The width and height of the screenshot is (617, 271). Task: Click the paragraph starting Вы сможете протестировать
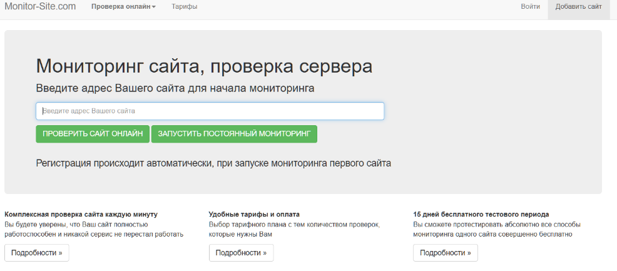pos(497,229)
